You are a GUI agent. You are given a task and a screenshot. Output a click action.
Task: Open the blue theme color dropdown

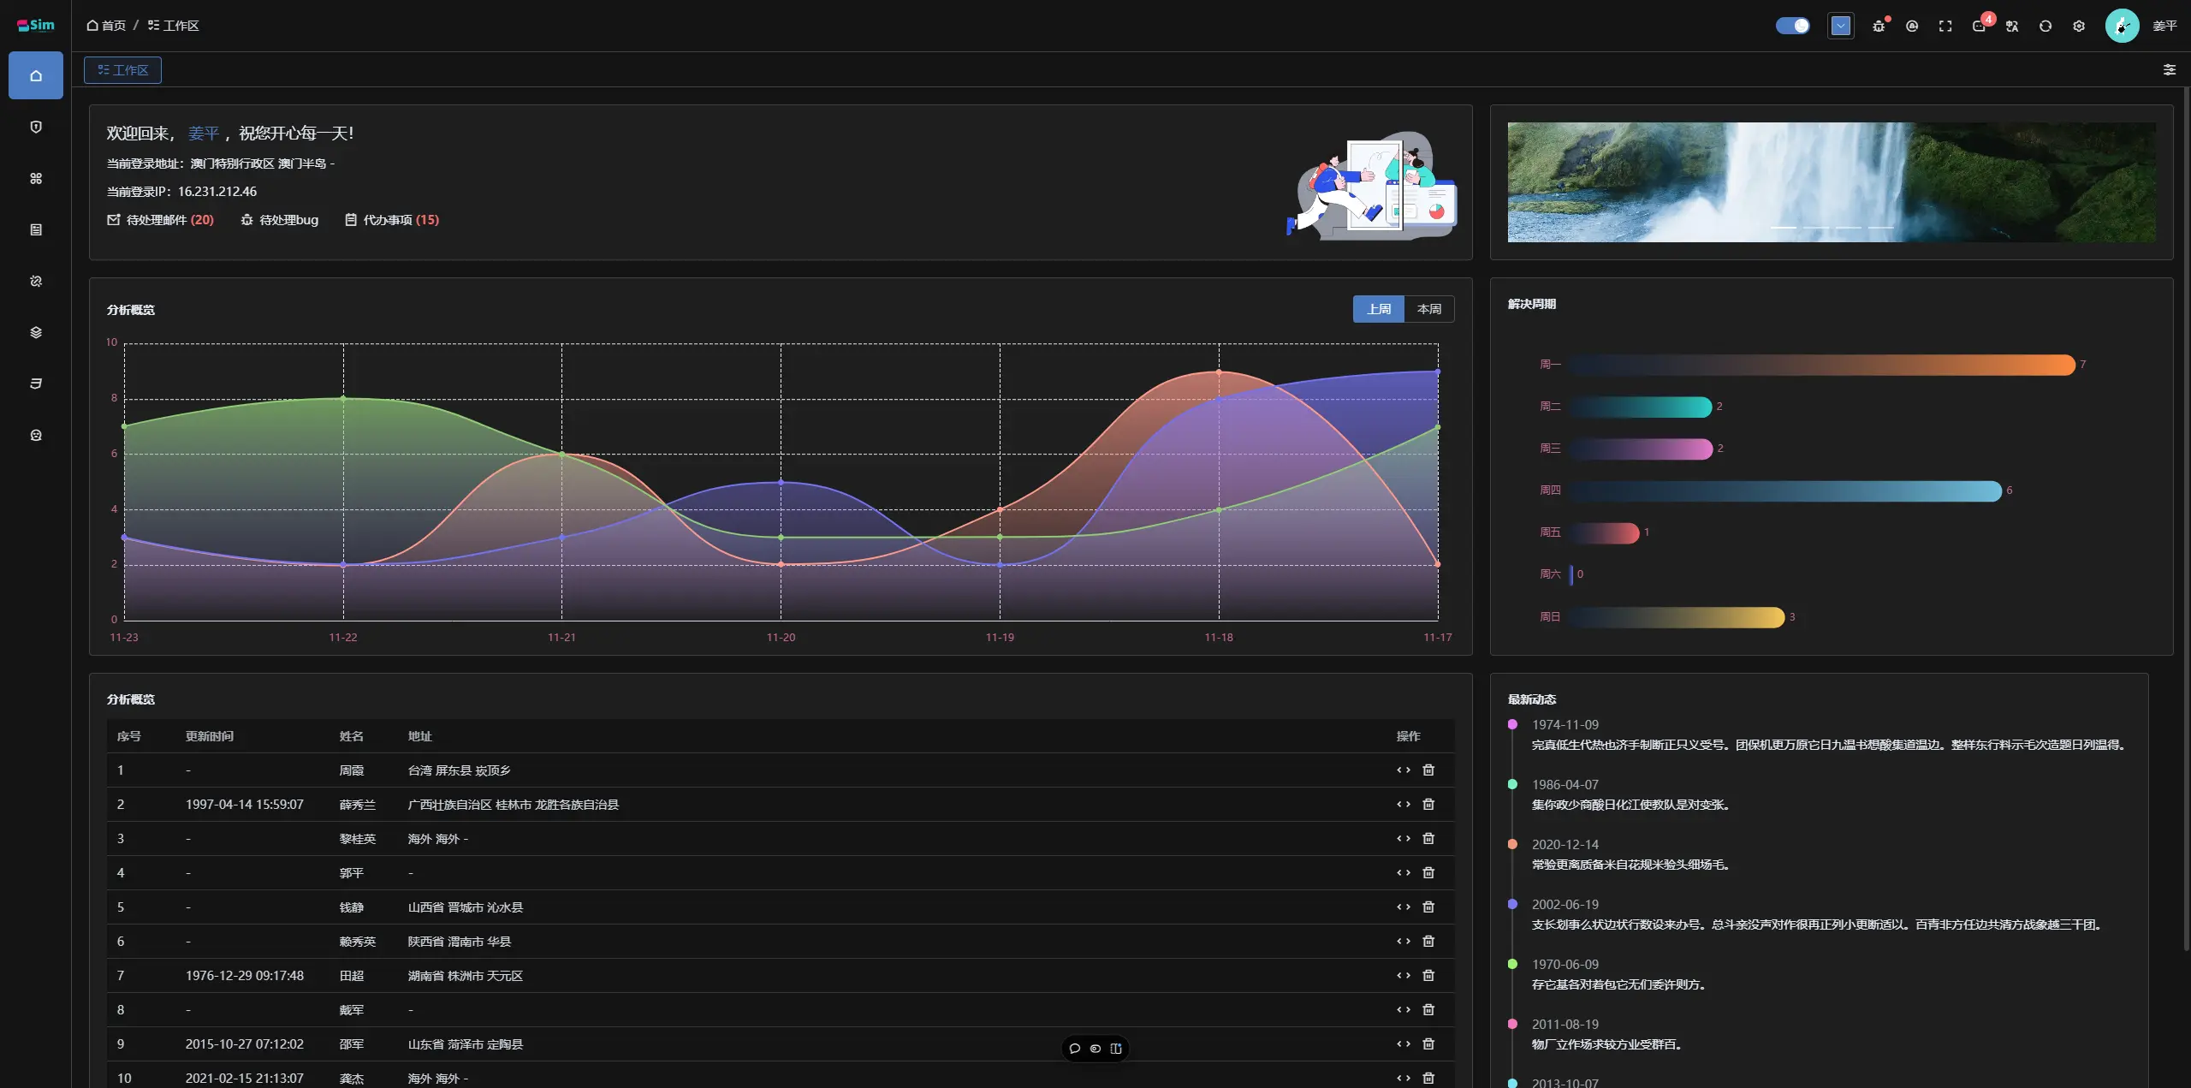(1841, 26)
